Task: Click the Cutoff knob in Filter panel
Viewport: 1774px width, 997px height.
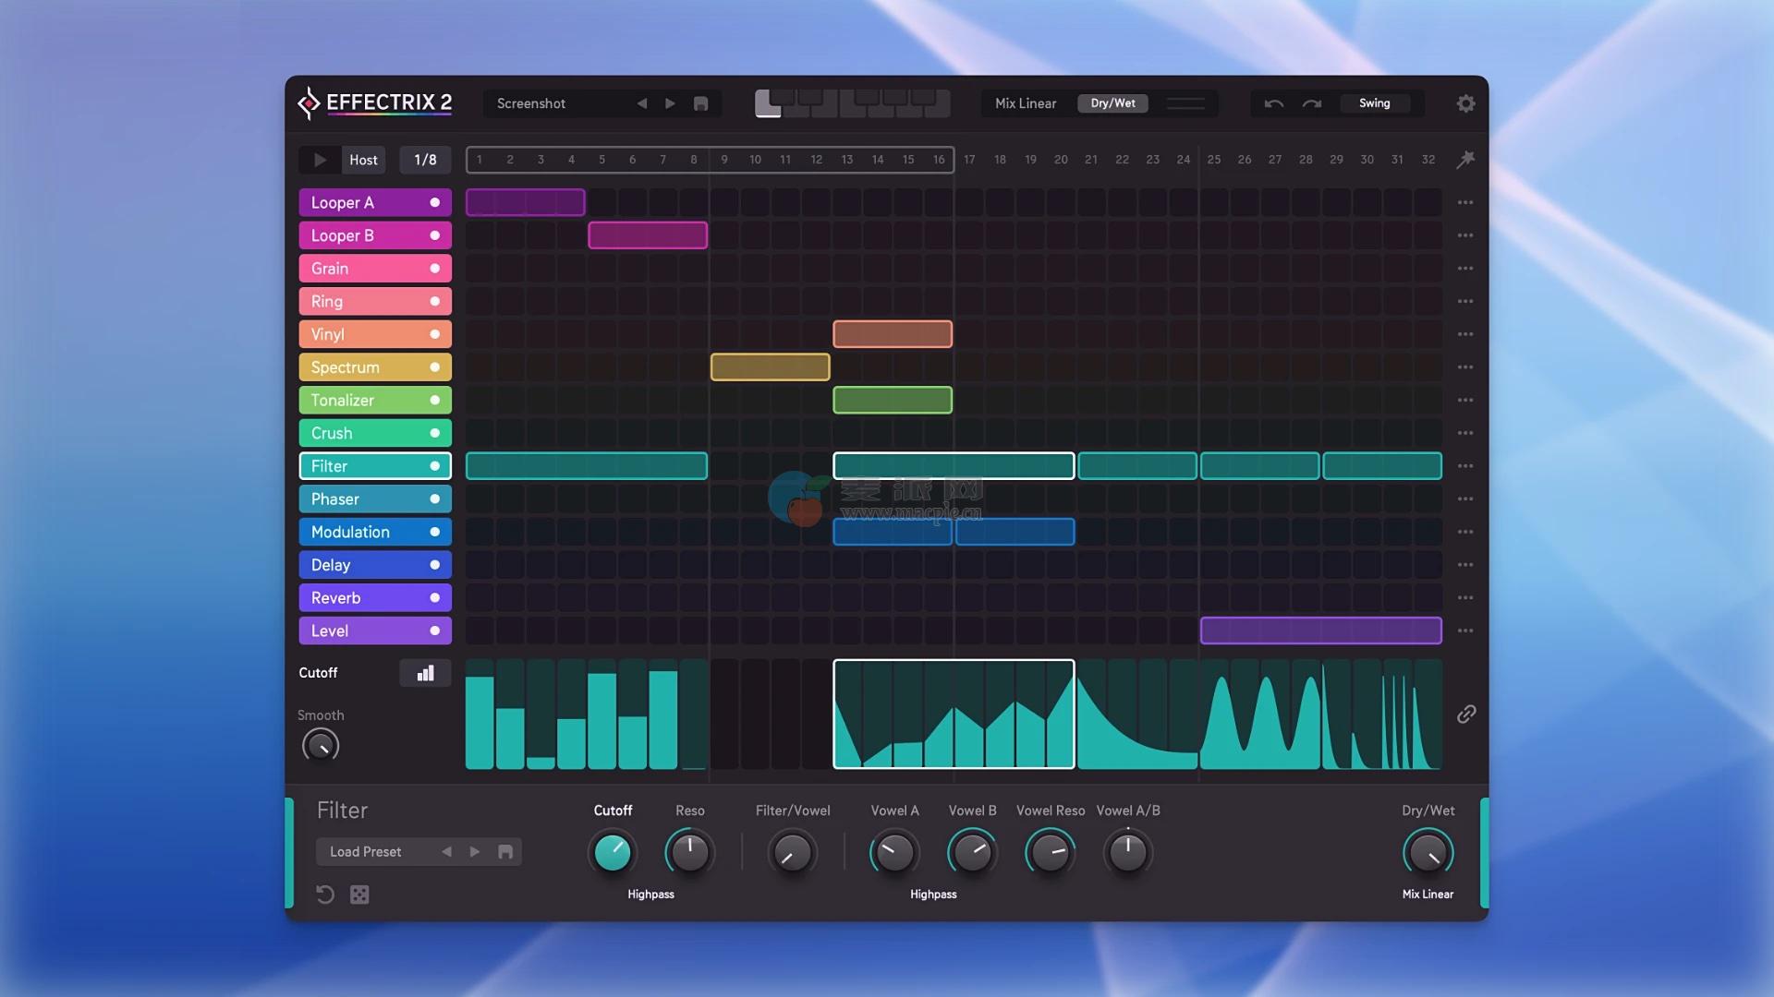Action: (x=612, y=853)
